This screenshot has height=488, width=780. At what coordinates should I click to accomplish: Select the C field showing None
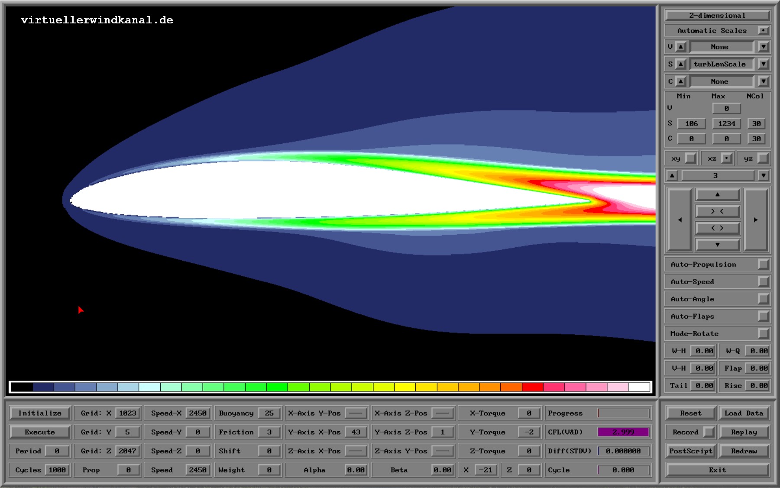click(x=722, y=81)
